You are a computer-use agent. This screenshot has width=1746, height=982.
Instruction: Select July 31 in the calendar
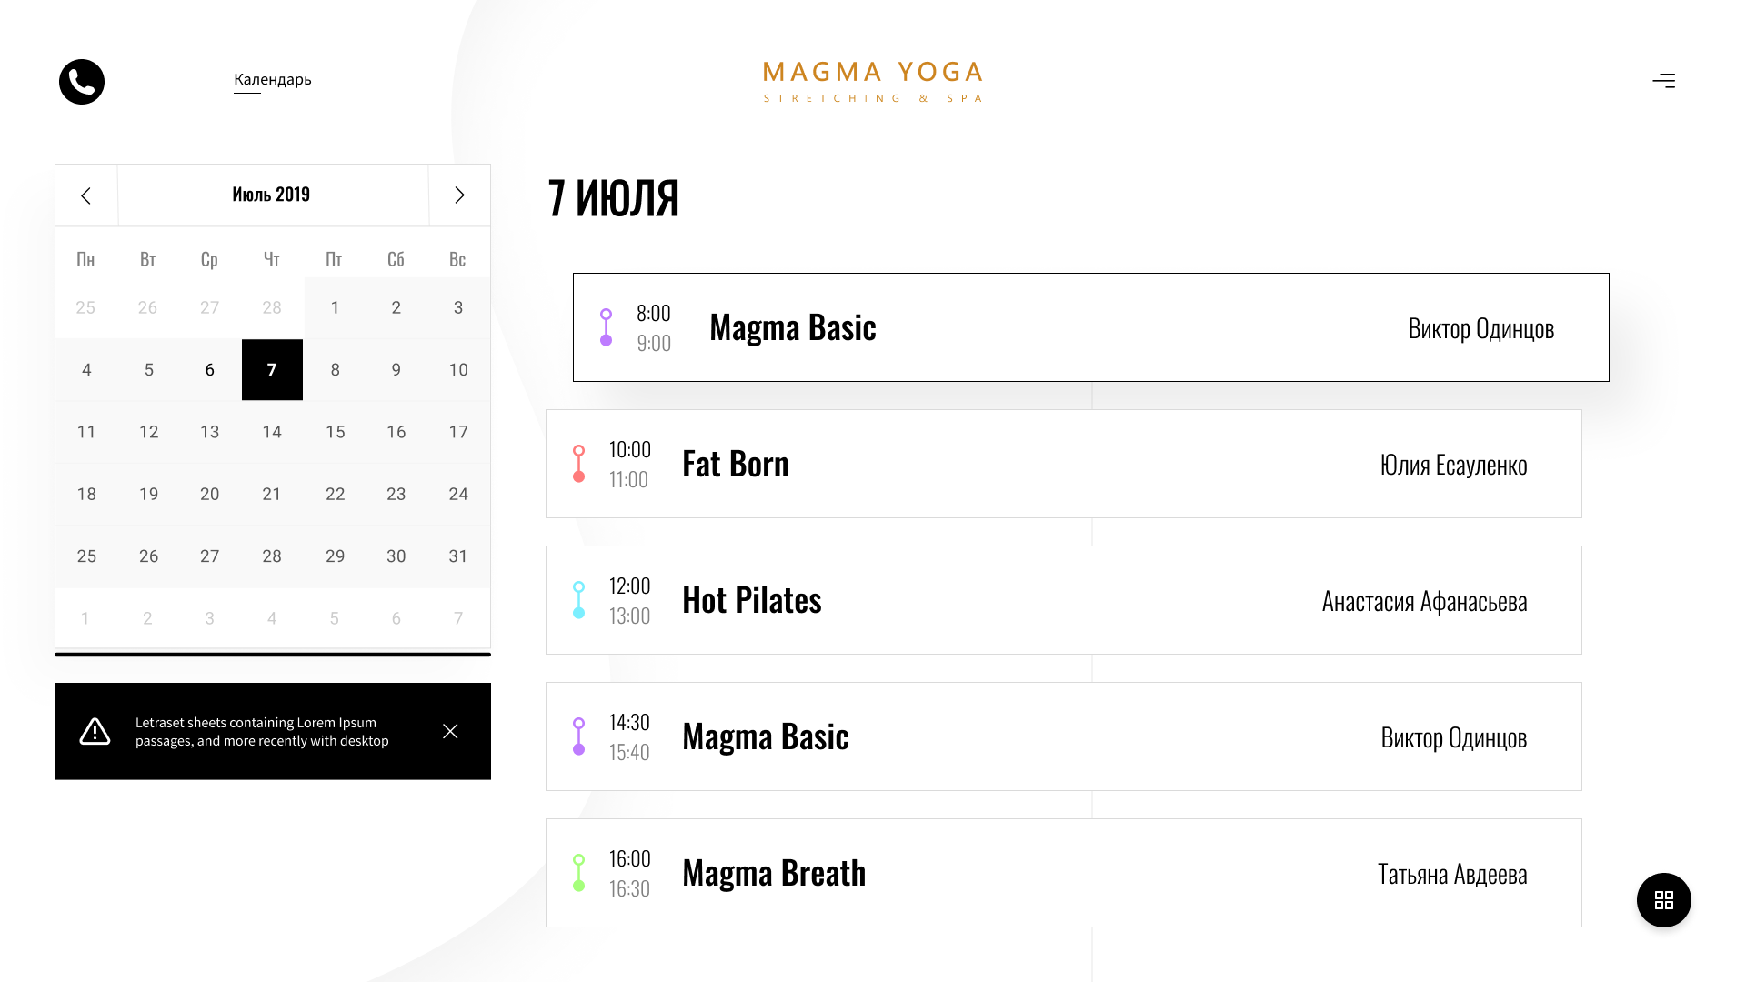coord(458,556)
